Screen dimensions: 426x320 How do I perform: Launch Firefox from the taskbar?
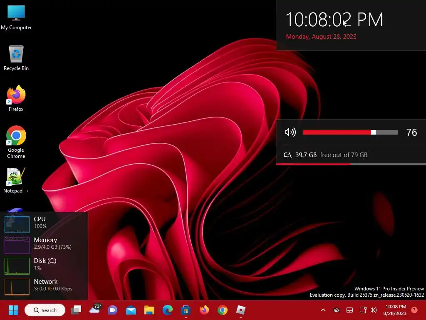click(x=204, y=310)
